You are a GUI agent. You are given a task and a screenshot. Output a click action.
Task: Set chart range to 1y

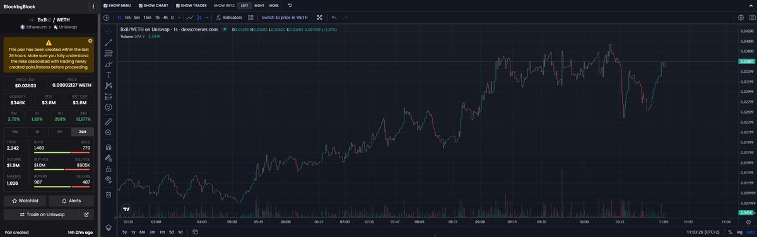pos(133,232)
